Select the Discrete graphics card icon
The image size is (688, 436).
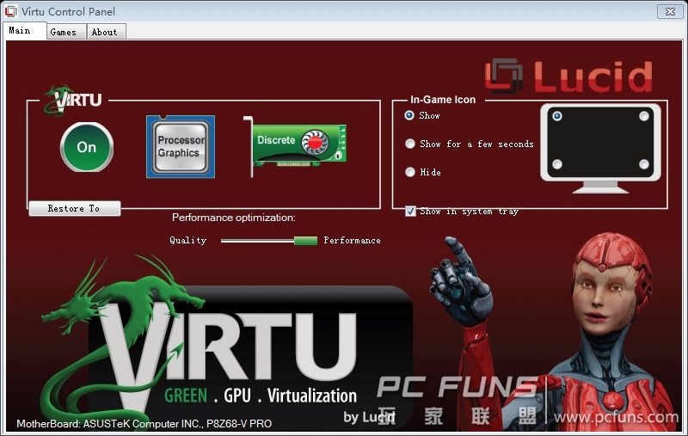coord(295,146)
